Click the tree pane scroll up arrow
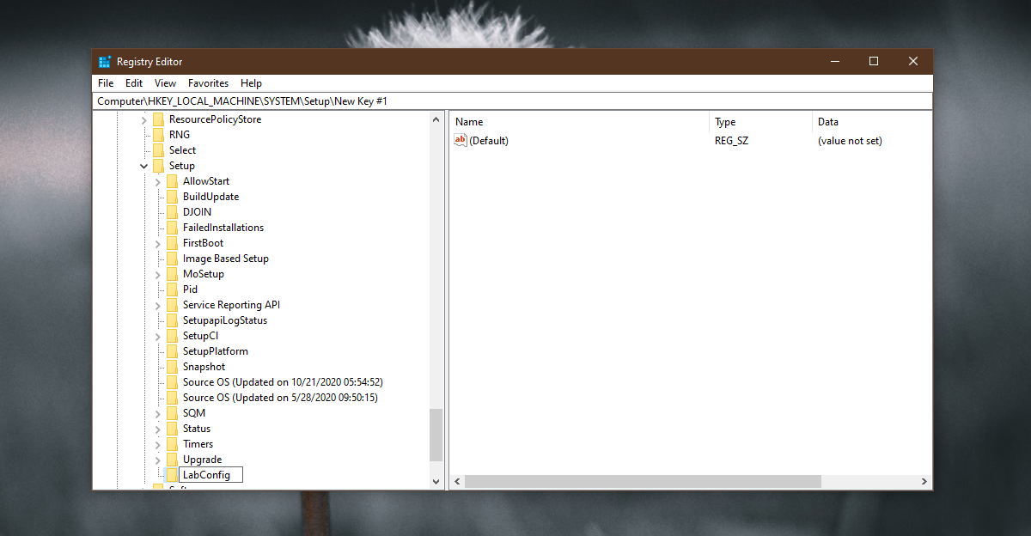 pyautogui.click(x=436, y=120)
